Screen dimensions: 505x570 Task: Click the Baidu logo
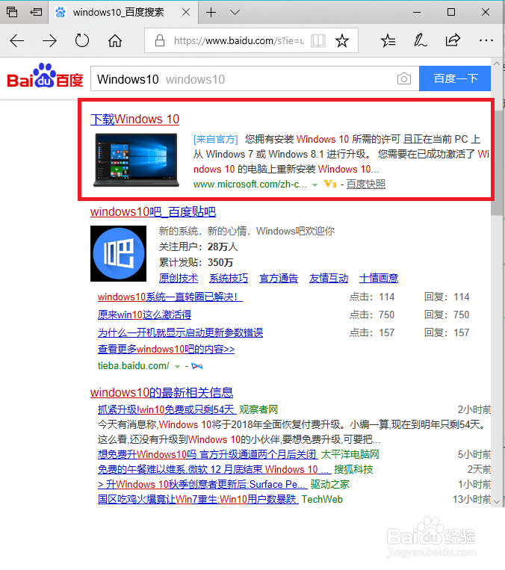click(x=45, y=75)
